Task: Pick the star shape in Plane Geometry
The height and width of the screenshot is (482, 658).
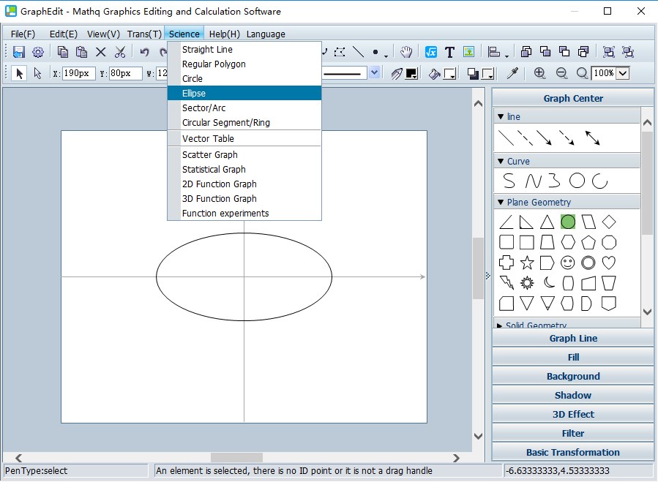Action: click(527, 263)
